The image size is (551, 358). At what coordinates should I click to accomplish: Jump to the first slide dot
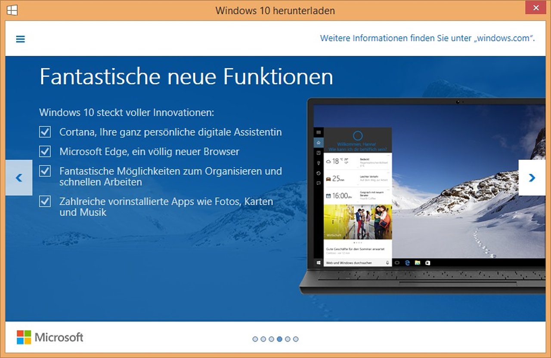coord(255,339)
